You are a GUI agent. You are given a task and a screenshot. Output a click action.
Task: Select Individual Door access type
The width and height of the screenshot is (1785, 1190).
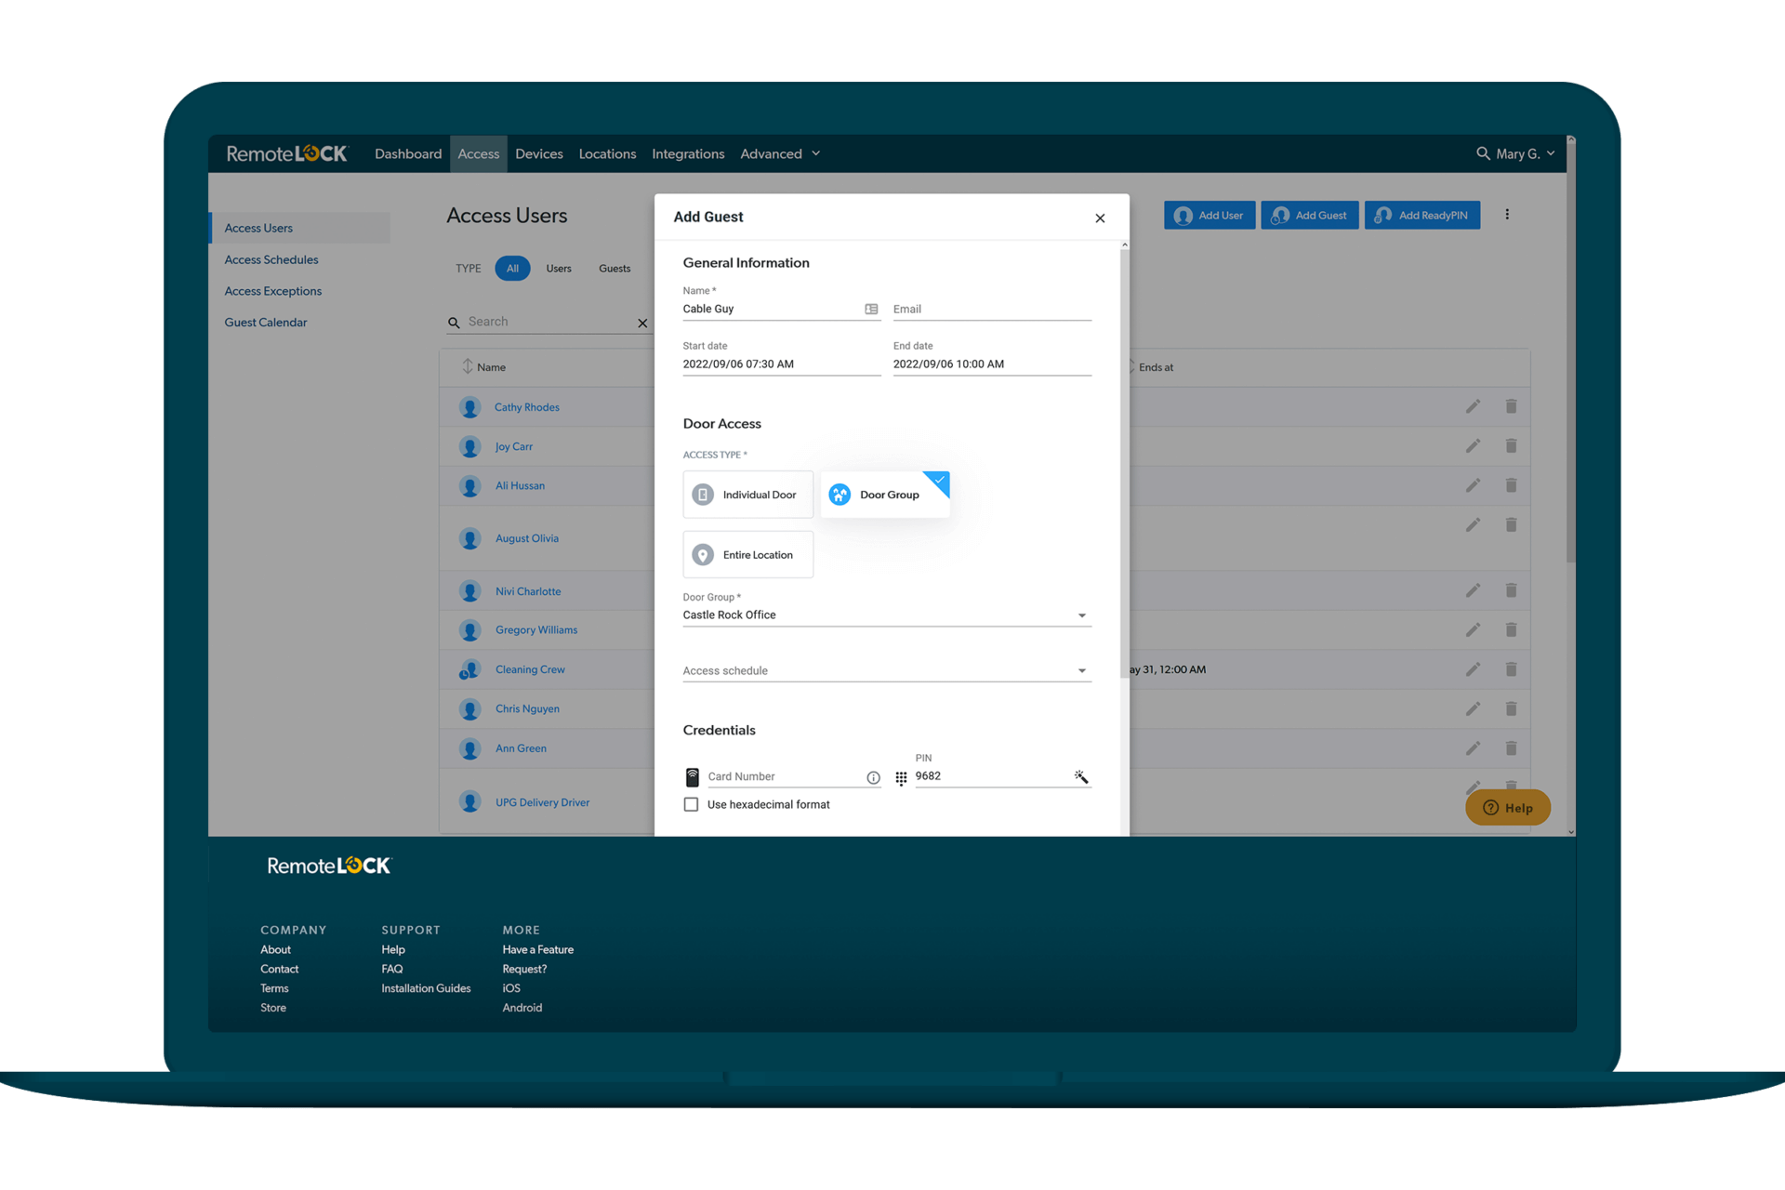747,495
